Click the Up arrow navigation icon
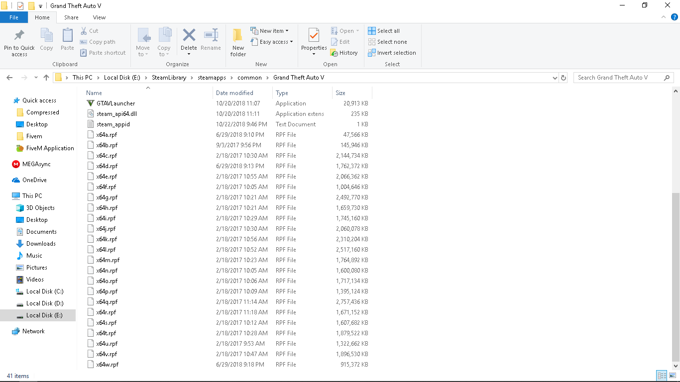This screenshot has height=382, width=680. point(46,78)
